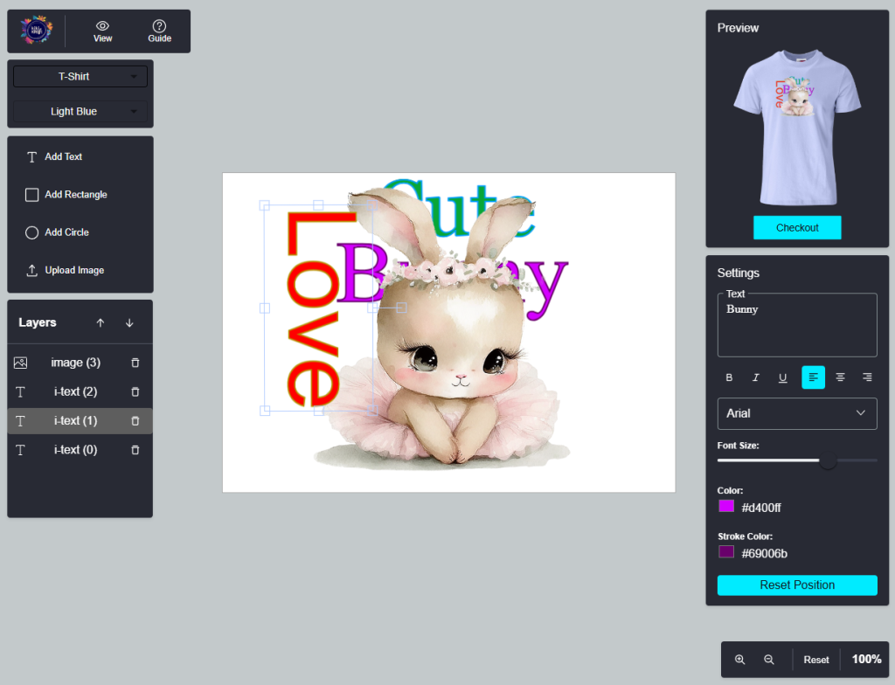
Task: Click the Checkout button
Action: pyautogui.click(x=797, y=228)
